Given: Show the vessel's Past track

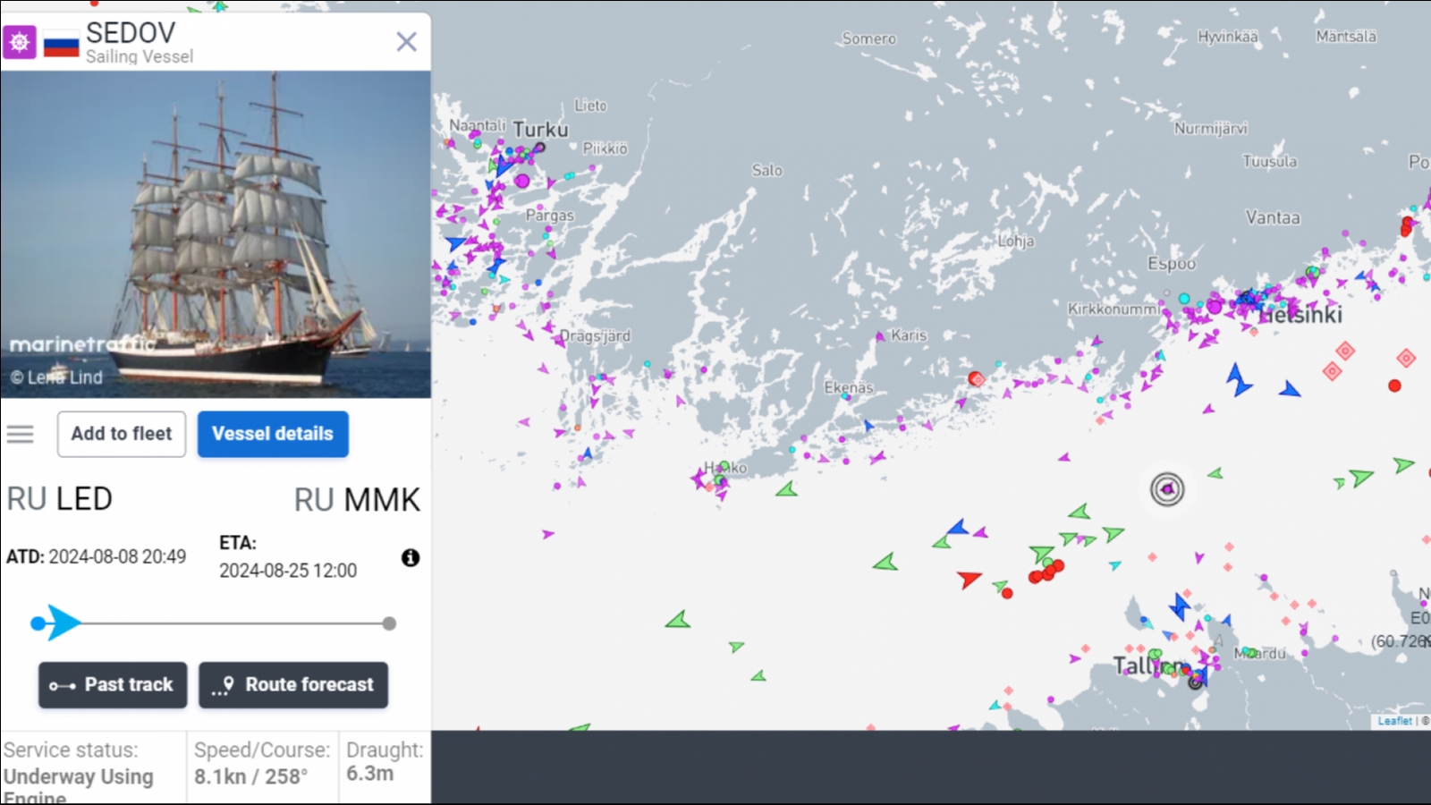Looking at the screenshot, I should point(113,685).
